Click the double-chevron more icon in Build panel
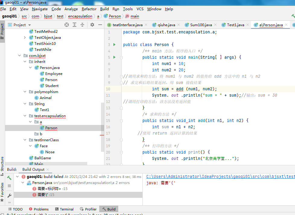 9,202
